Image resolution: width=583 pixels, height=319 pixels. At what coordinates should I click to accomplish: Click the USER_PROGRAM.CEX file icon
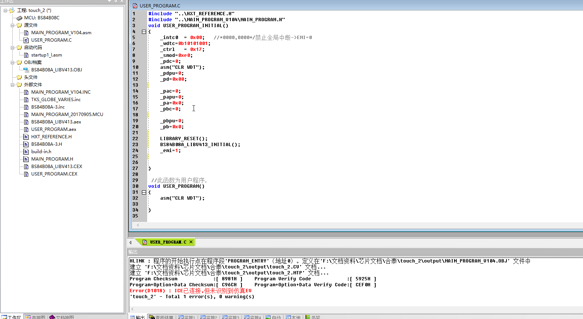pos(26,174)
